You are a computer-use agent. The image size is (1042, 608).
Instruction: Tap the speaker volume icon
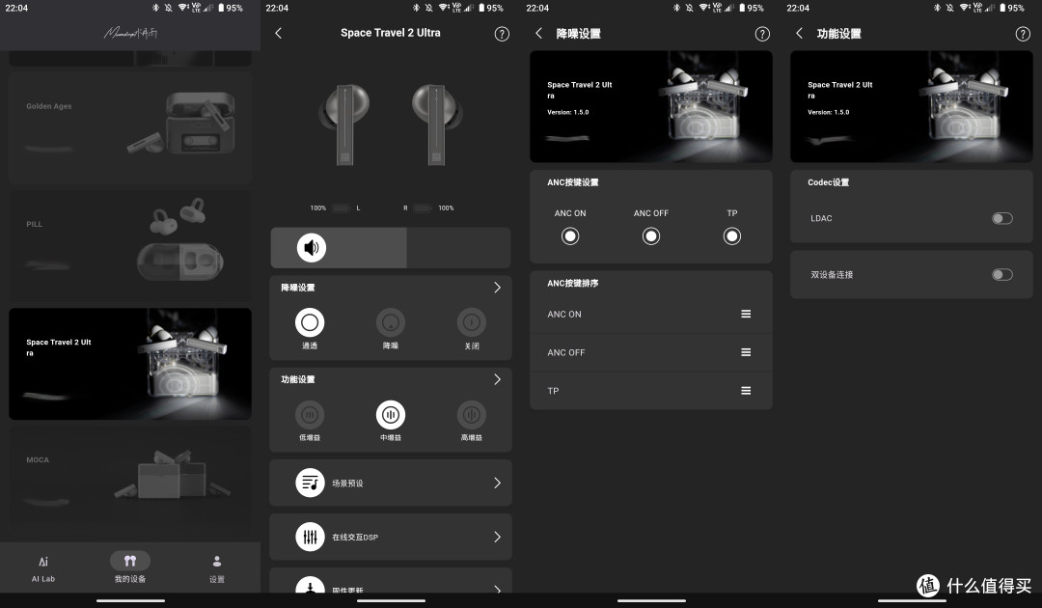tap(311, 248)
